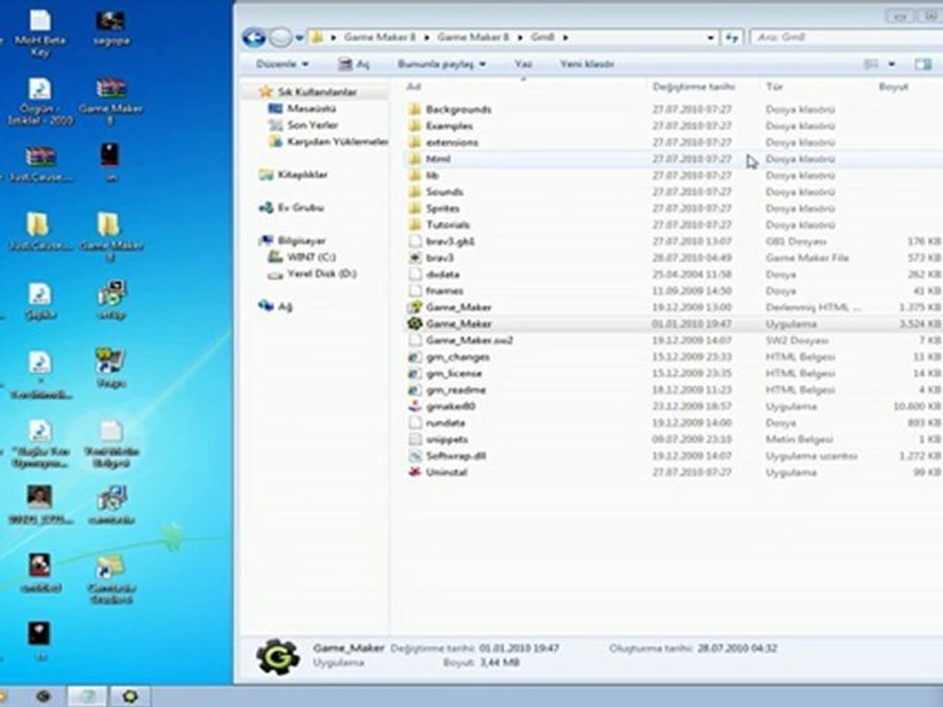Click the Game Maker taskbar button
Screen dimensions: 943x707
[130, 697]
